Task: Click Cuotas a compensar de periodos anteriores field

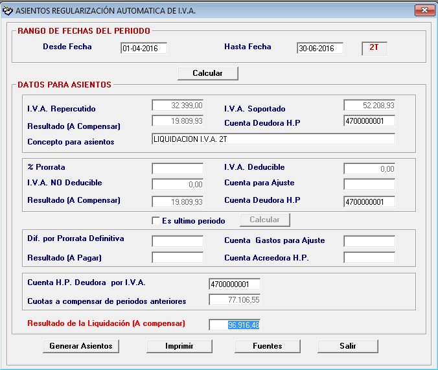Action: (x=235, y=299)
